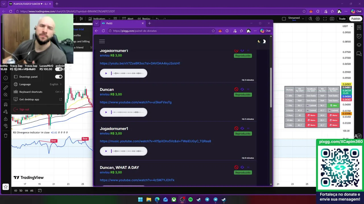The height and width of the screenshot is (204, 364).
Task: Go back in PixGG browser window
Action: 96,31
